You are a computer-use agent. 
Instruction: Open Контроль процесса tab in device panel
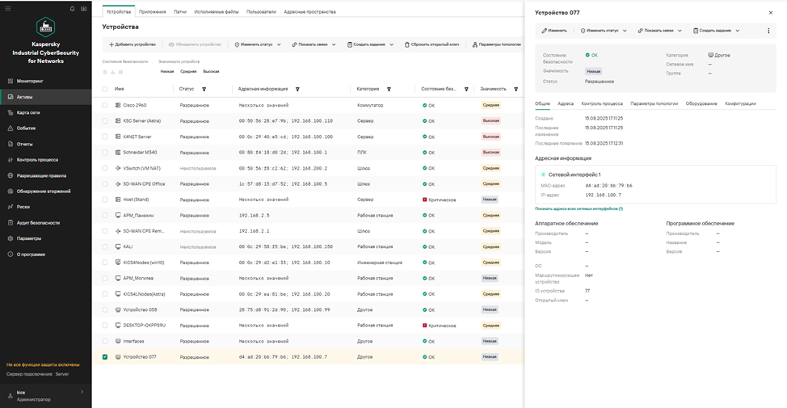click(602, 104)
